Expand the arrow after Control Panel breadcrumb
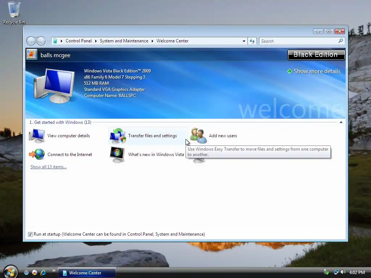371x278 pixels. pos(96,41)
